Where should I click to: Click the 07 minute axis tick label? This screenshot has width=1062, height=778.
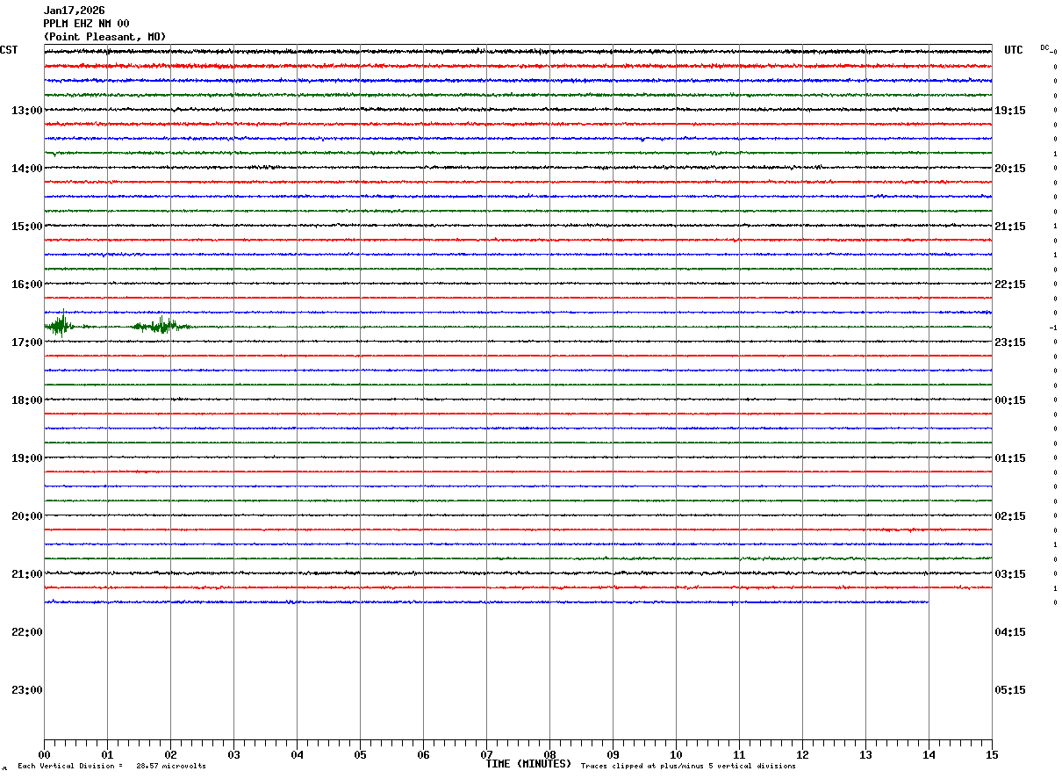tap(486, 754)
